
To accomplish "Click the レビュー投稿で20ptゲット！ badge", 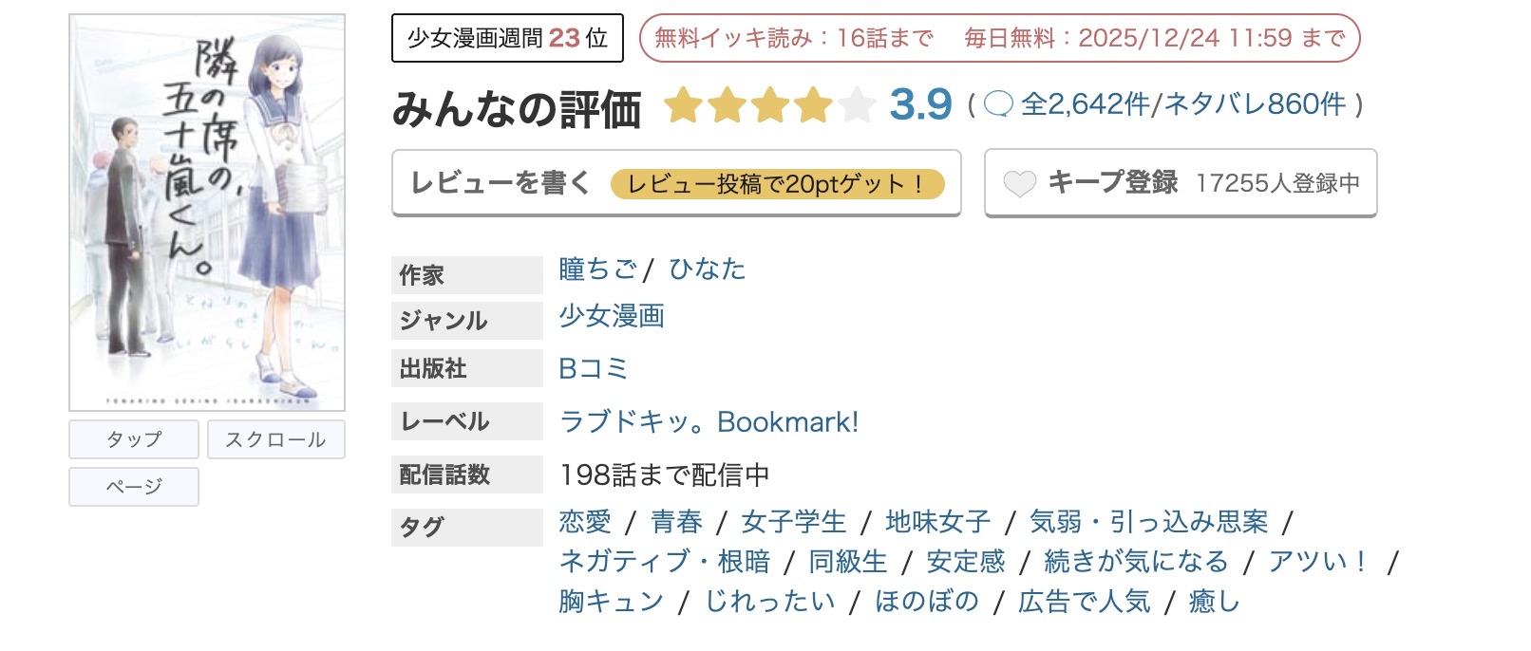I will (x=781, y=183).
